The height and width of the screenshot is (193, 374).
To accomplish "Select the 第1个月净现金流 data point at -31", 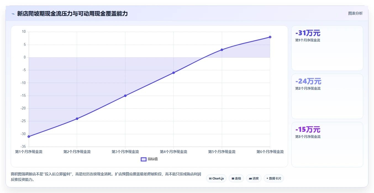I will tap(29, 136).
